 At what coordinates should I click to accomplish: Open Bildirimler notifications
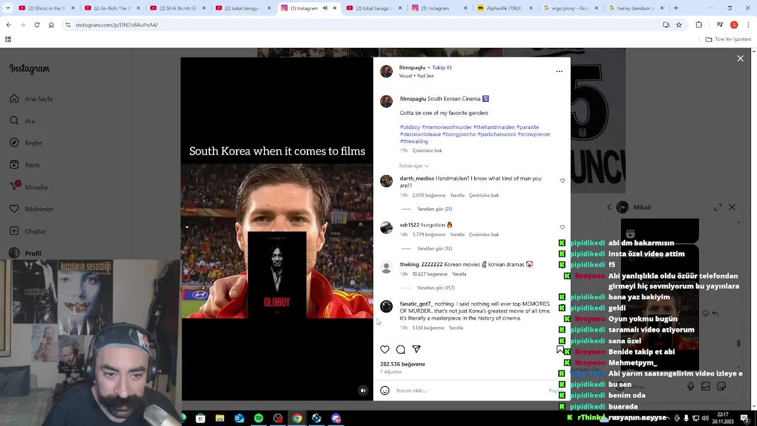pyautogui.click(x=31, y=209)
